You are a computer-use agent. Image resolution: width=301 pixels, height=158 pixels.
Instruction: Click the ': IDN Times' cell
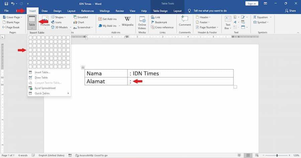(x=181, y=73)
